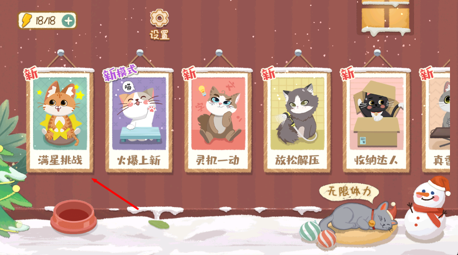The width and height of the screenshot is (458, 255).
Task: Open the 火爆上新 waving cat card
Action: (139, 120)
